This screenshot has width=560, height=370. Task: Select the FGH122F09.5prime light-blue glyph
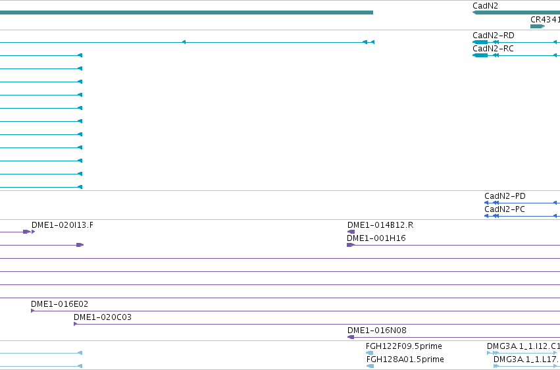(369, 353)
